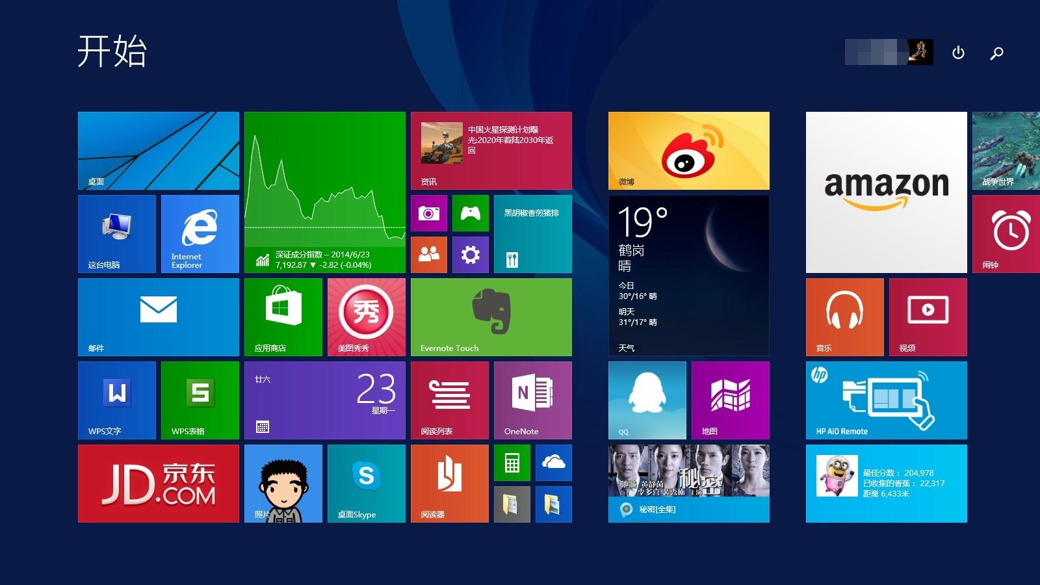
Task: Launch the 应用商店 Store
Action: (283, 317)
